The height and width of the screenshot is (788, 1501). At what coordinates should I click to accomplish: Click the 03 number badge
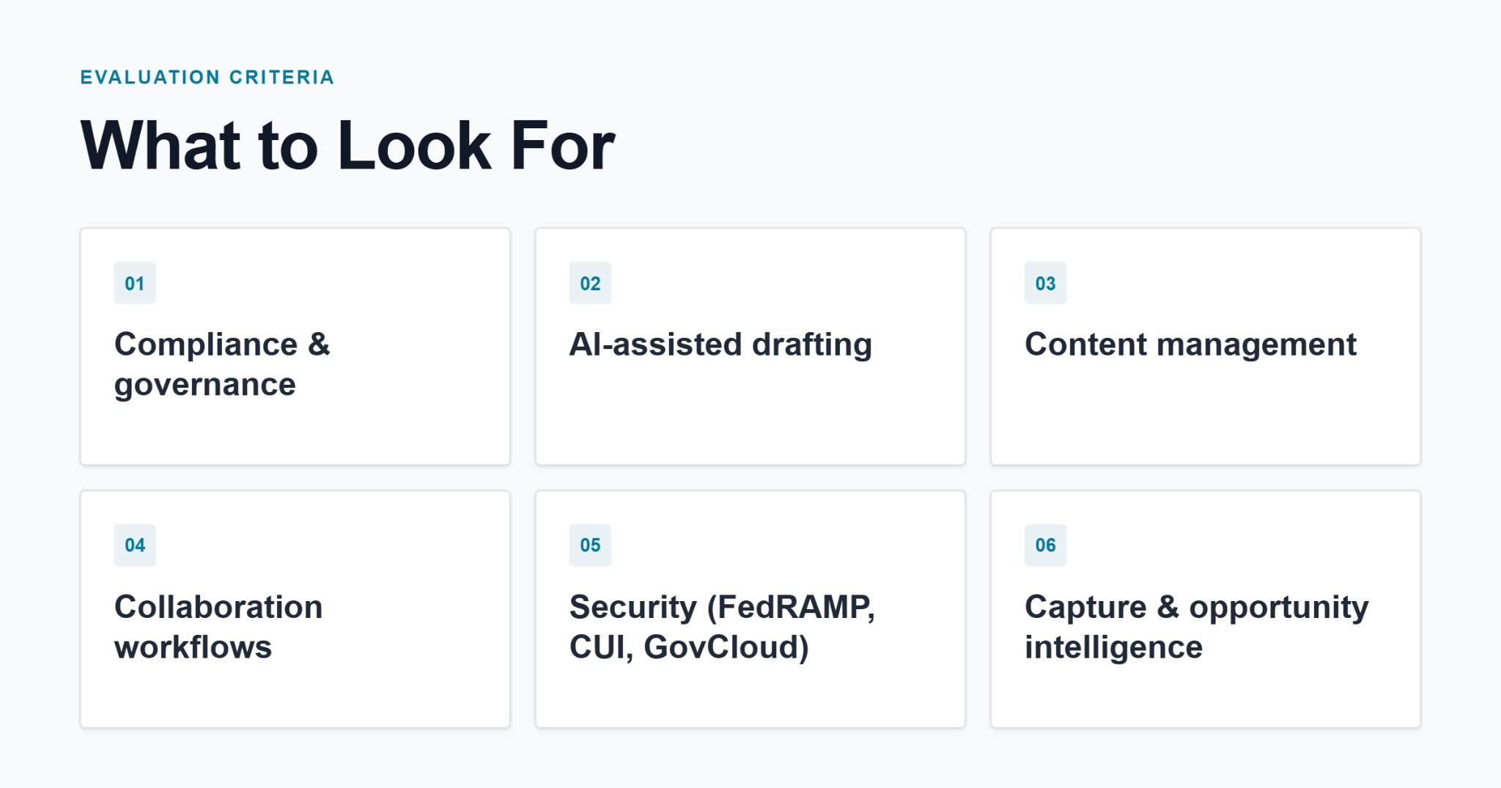point(1045,283)
